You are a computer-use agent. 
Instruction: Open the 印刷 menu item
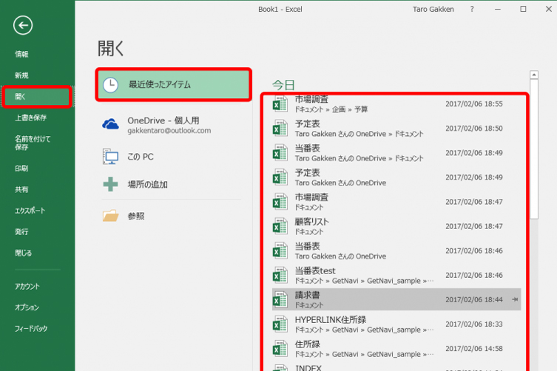pos(21,169)
